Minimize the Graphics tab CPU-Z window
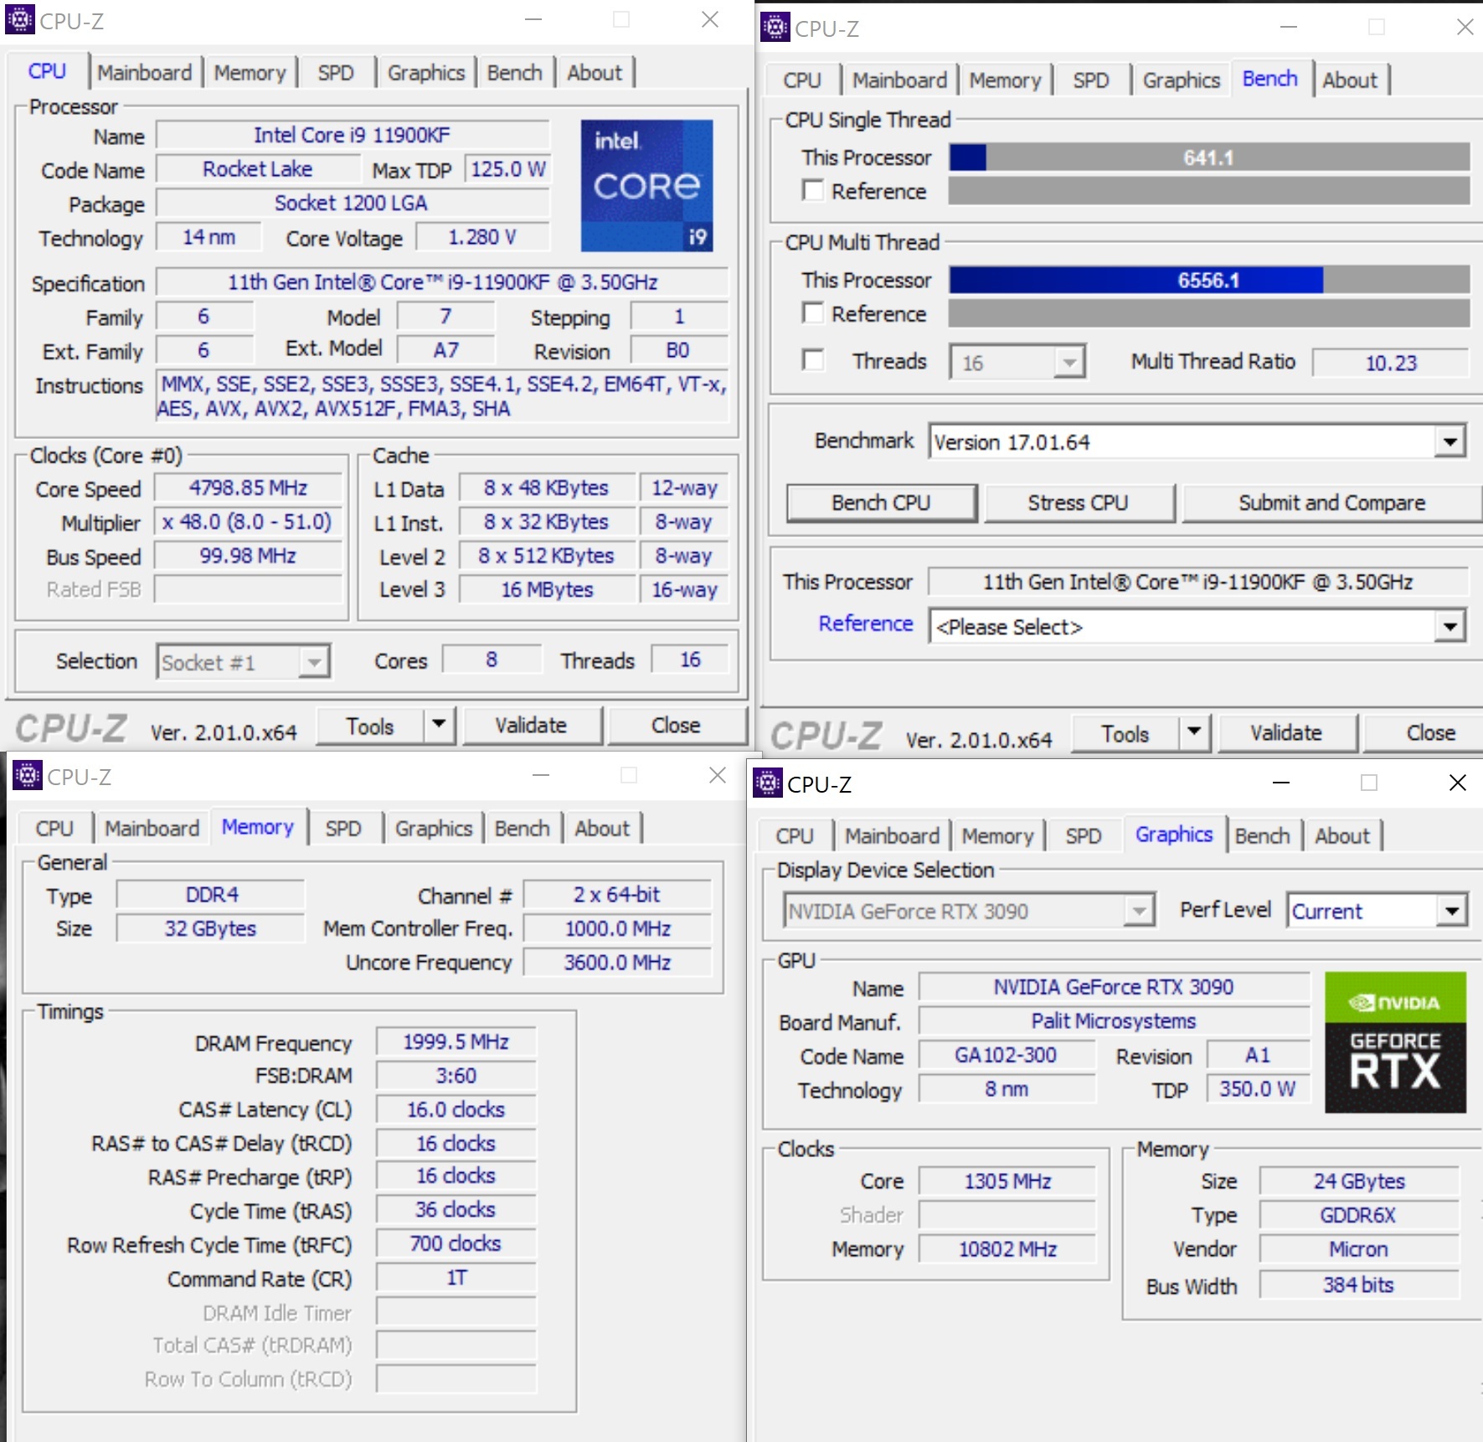 [1280, 783]
